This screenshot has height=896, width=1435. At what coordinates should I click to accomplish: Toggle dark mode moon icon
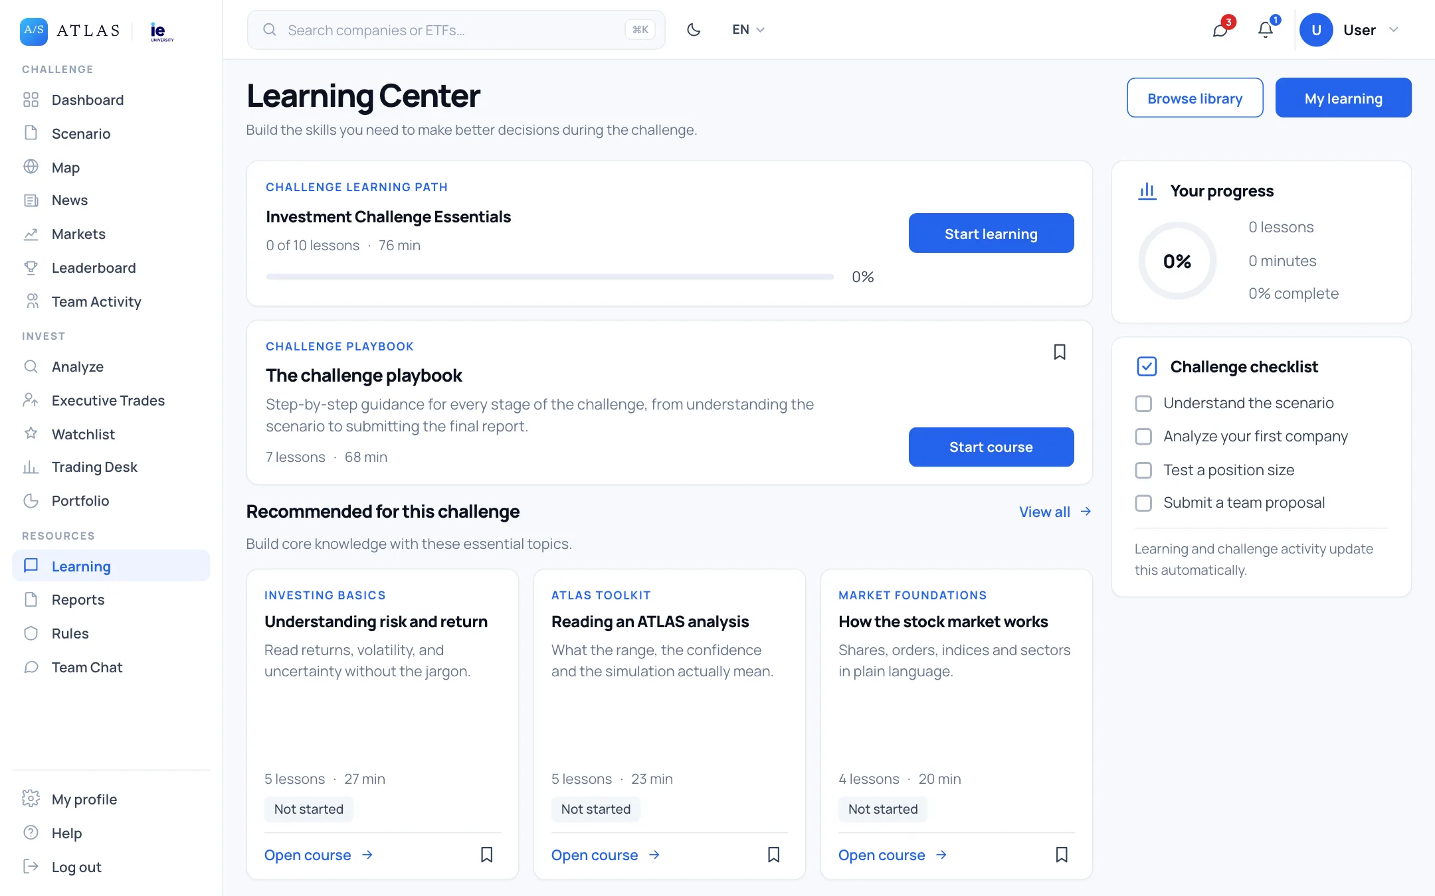pos(694,30)
